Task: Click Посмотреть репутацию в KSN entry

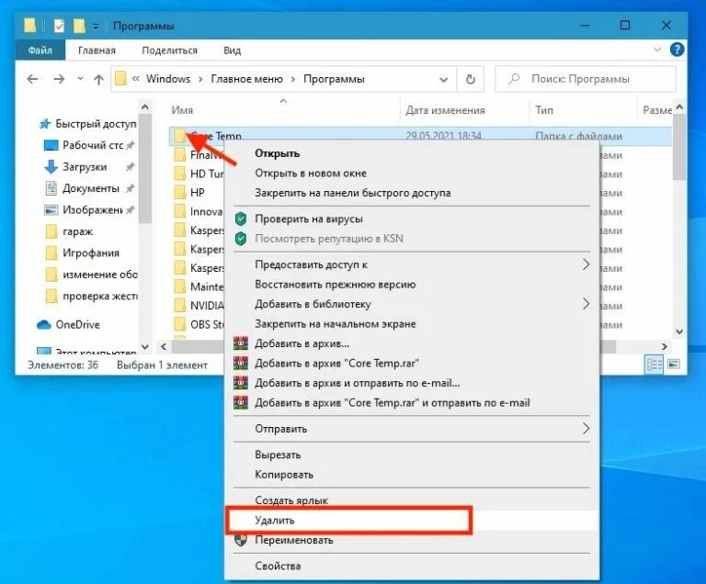Action: (412, 239)
